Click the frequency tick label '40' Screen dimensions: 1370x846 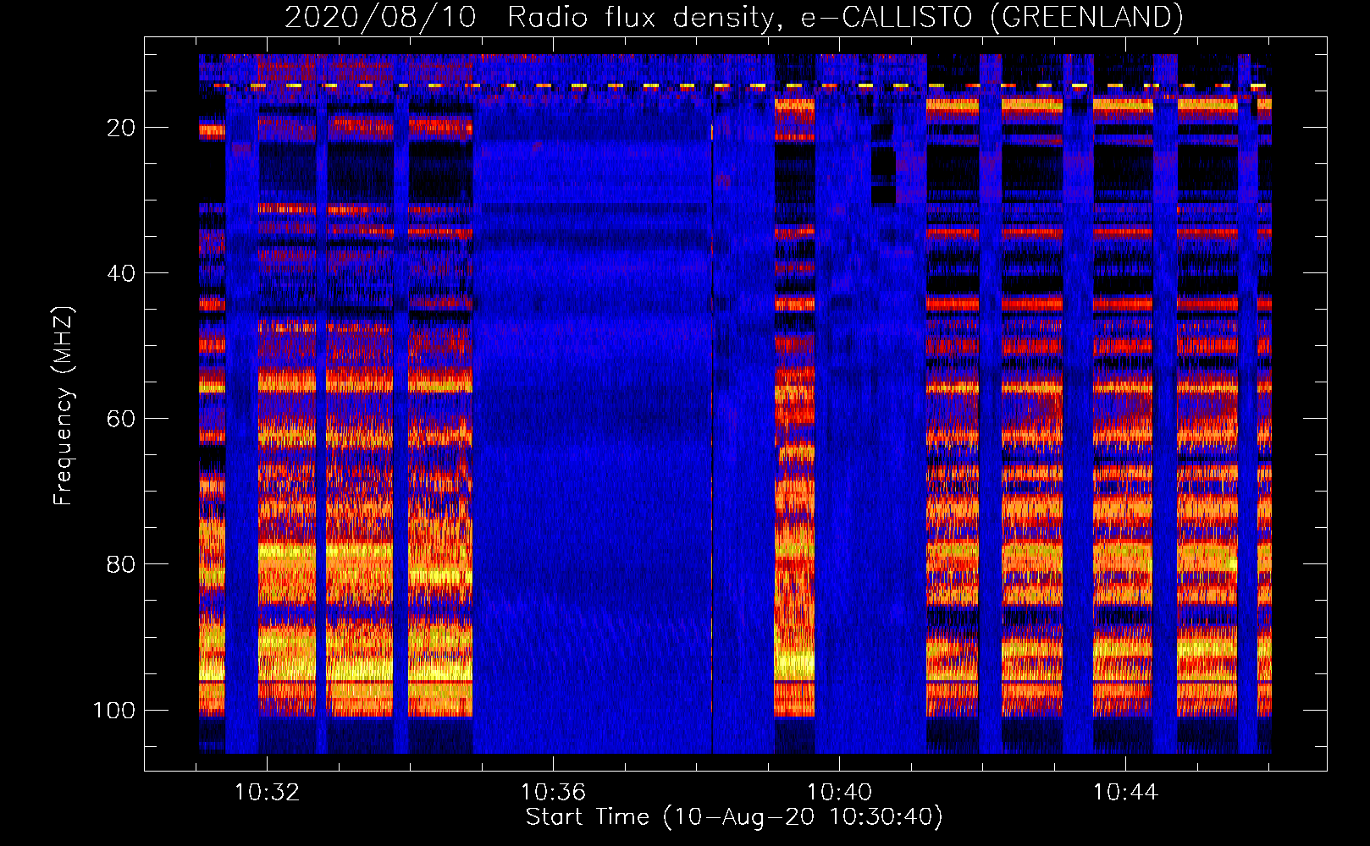tap(121, 273)
